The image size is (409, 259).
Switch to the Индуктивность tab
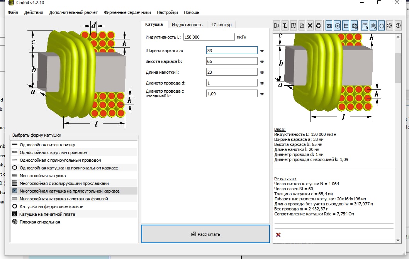point(187,25)
